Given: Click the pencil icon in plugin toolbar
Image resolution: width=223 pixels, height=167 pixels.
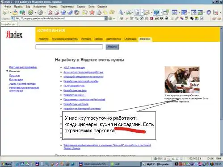Looking at the screenshot, I should 177,19.
